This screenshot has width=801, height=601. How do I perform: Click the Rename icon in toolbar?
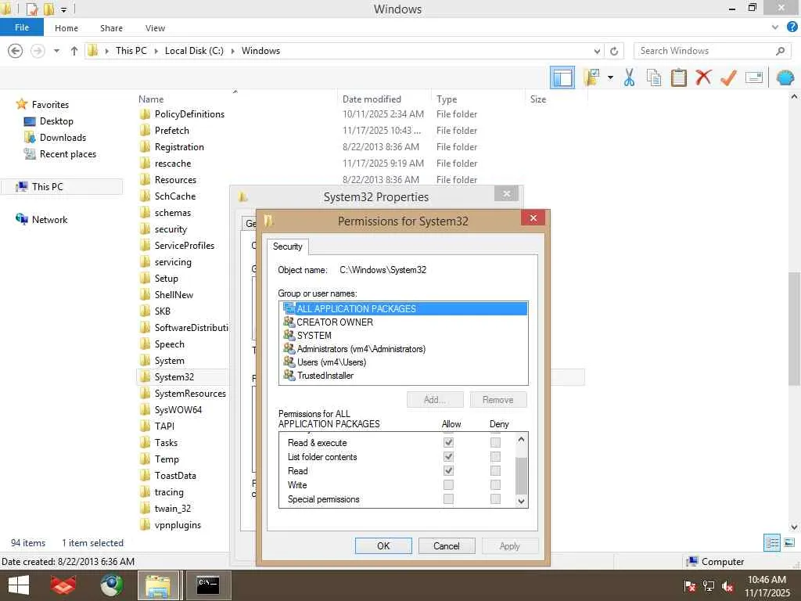coord(754,77)
